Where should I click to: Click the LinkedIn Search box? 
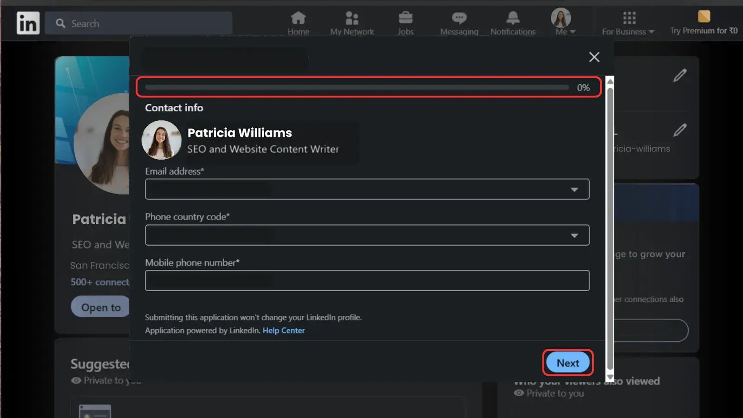point(139,23)
